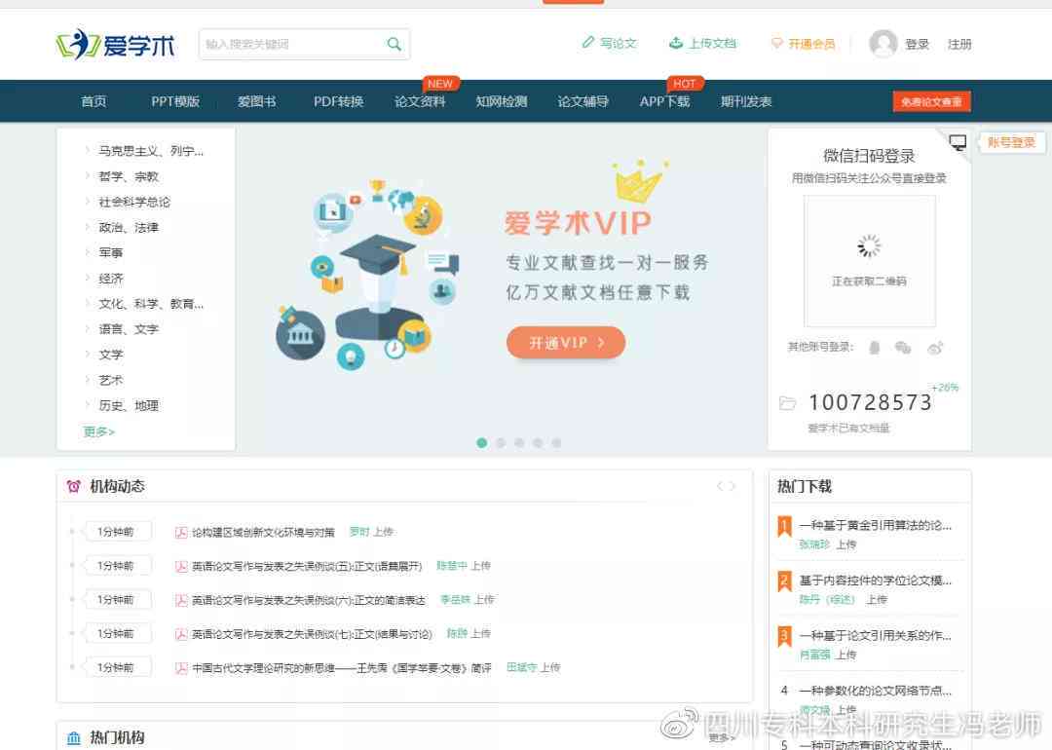Open the 知网检测 nav tab
The image size is (1052, 750).
coord(502,101)
